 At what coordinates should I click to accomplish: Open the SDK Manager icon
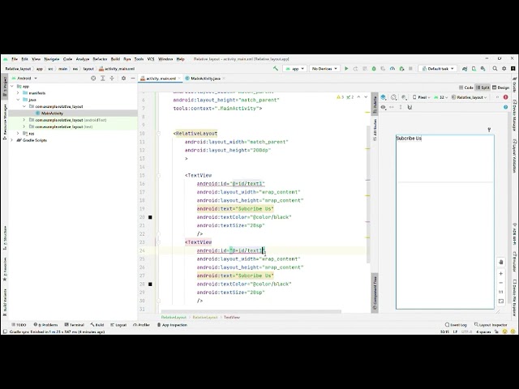coord(483,68)
